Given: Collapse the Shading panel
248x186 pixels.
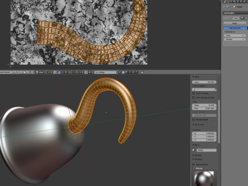Looking at the screenshot, I should point(193,159).
